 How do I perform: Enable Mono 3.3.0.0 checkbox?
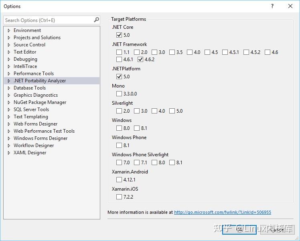click(x=119, y=94)
